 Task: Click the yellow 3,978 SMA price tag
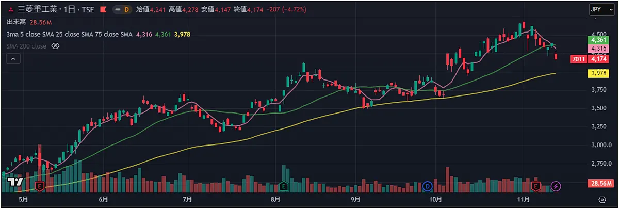click(x=598, y=74)
